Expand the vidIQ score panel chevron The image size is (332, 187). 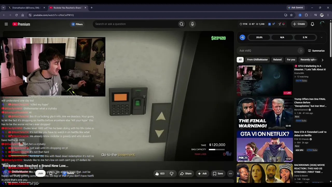point(322,37)
